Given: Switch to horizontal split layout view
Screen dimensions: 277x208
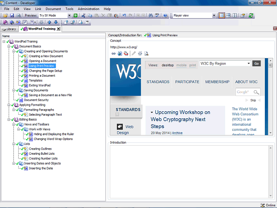Looking at the screenshot, I should click(x=228, y=16).
